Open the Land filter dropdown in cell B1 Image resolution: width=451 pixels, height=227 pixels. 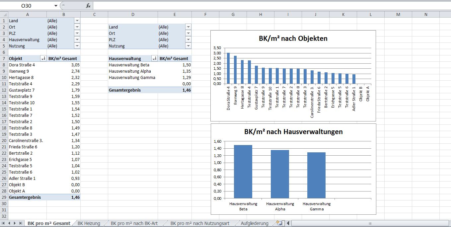tap(77, 21)
